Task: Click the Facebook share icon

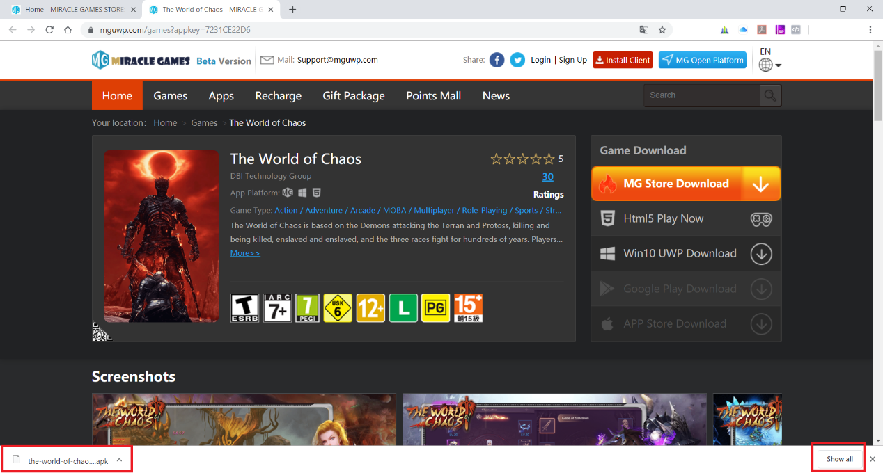Action: click(x=497, y=60)
